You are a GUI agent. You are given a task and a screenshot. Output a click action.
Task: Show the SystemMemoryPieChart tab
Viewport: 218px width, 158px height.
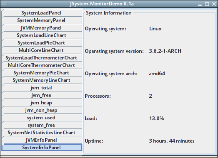pyautogui.click(x=42, y=73)
